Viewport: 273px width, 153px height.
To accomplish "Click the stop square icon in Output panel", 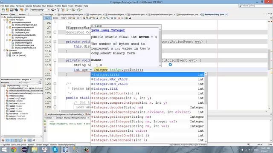I will tap(45, 127).
